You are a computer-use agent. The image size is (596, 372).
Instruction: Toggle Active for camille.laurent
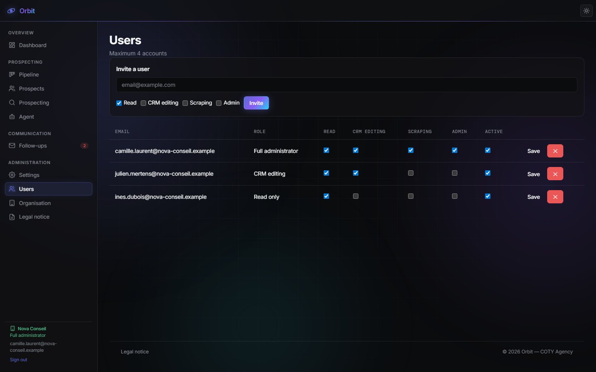coord(488,150)
